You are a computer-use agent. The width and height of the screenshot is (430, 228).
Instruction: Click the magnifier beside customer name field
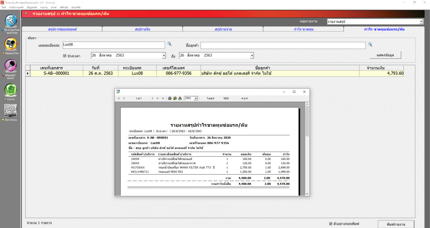(371, 44)
